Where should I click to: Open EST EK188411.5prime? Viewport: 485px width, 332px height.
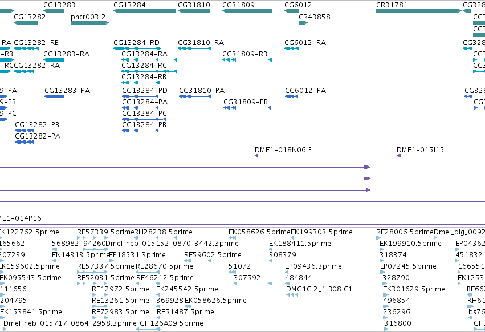click(300, 244)
